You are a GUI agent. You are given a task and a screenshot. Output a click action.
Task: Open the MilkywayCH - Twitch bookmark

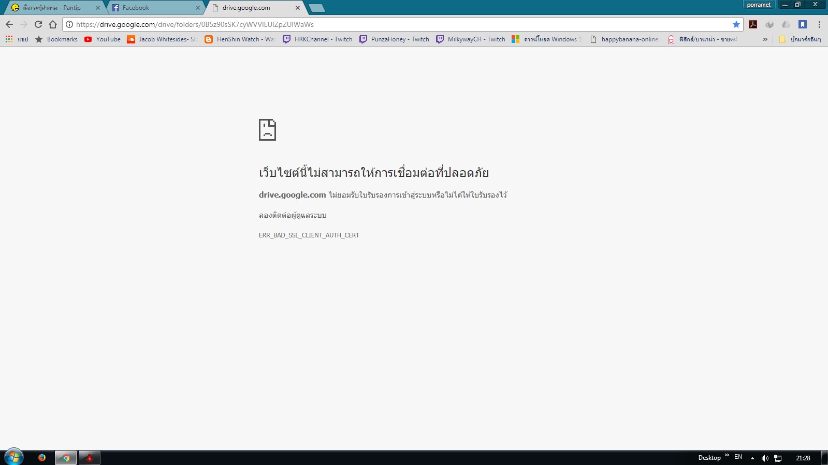[471, 39]
